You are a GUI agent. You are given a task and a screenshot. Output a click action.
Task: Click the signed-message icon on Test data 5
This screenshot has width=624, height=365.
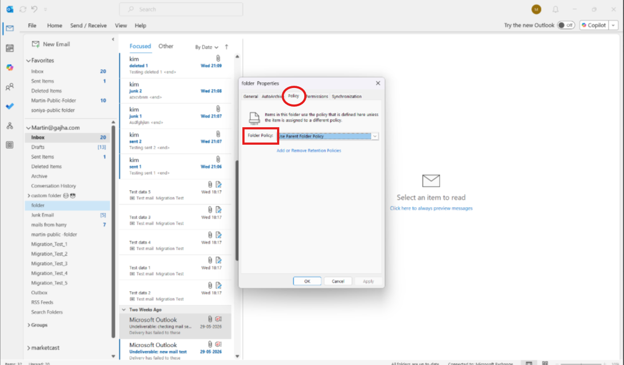pyautogui.click(x=218, y=184)
